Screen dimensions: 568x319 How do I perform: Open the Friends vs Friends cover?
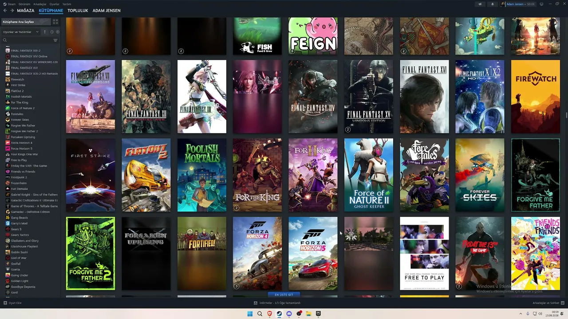pyautogui.click(x=535, y=253)
